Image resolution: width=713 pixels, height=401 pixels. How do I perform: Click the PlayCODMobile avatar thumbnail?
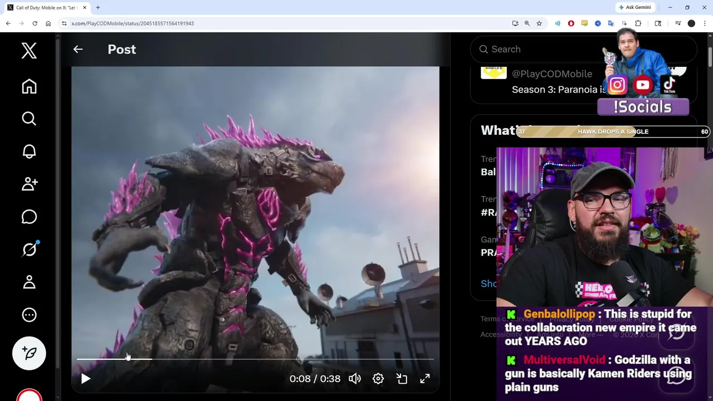(494, 73)
